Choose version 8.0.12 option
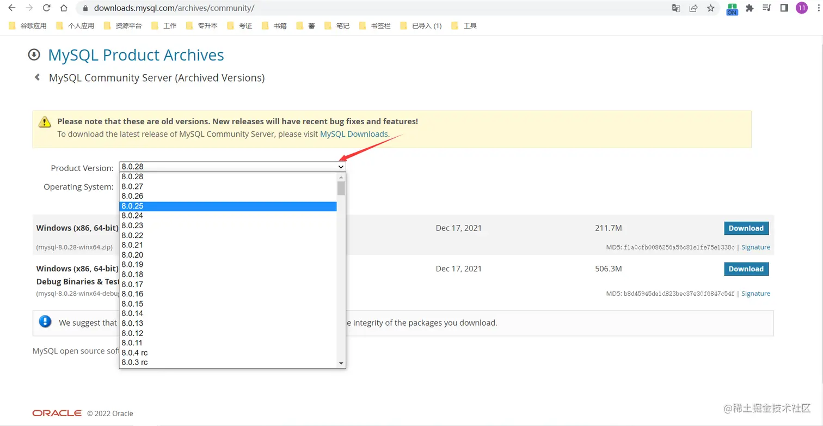Screen dimensions: 823x426 click(x=228, y=333)
